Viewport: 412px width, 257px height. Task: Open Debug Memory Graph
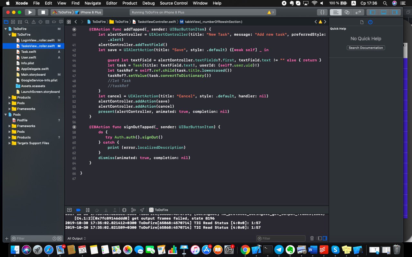point(133,210)
